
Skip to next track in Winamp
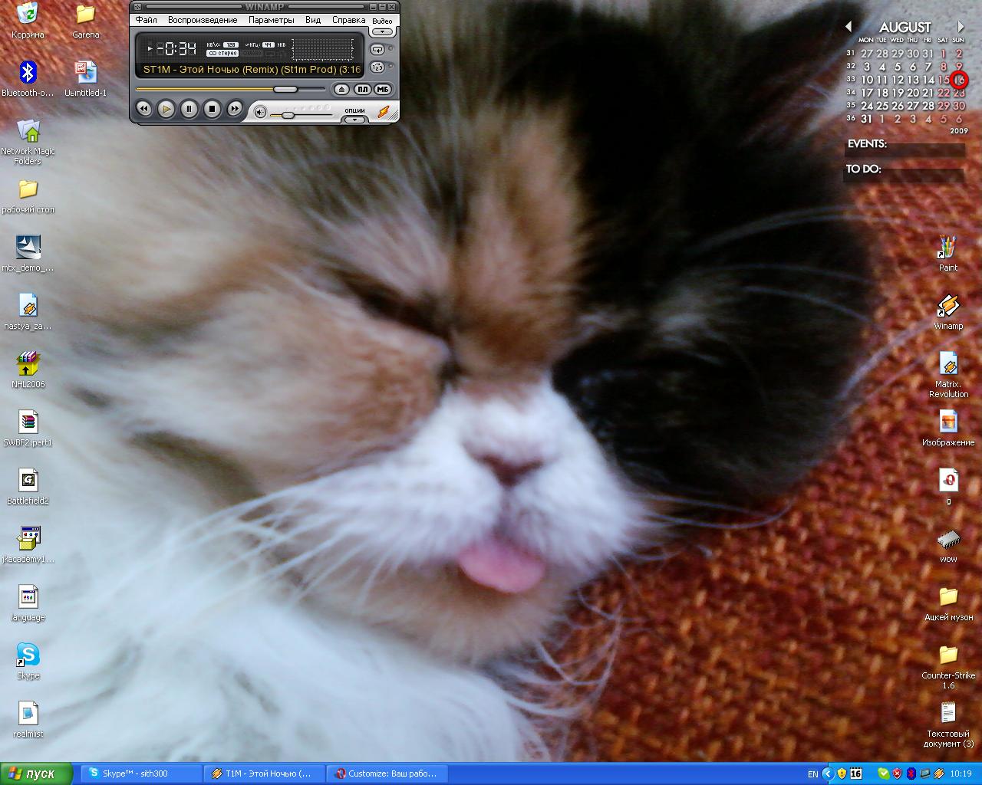pyautogui.click(x=235, y=110)
